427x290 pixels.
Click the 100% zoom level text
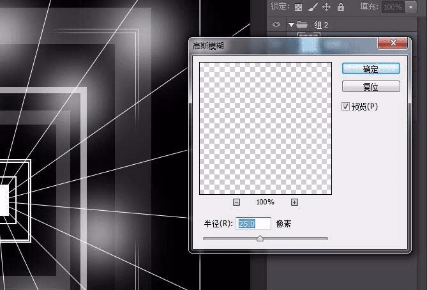(266, 202)
